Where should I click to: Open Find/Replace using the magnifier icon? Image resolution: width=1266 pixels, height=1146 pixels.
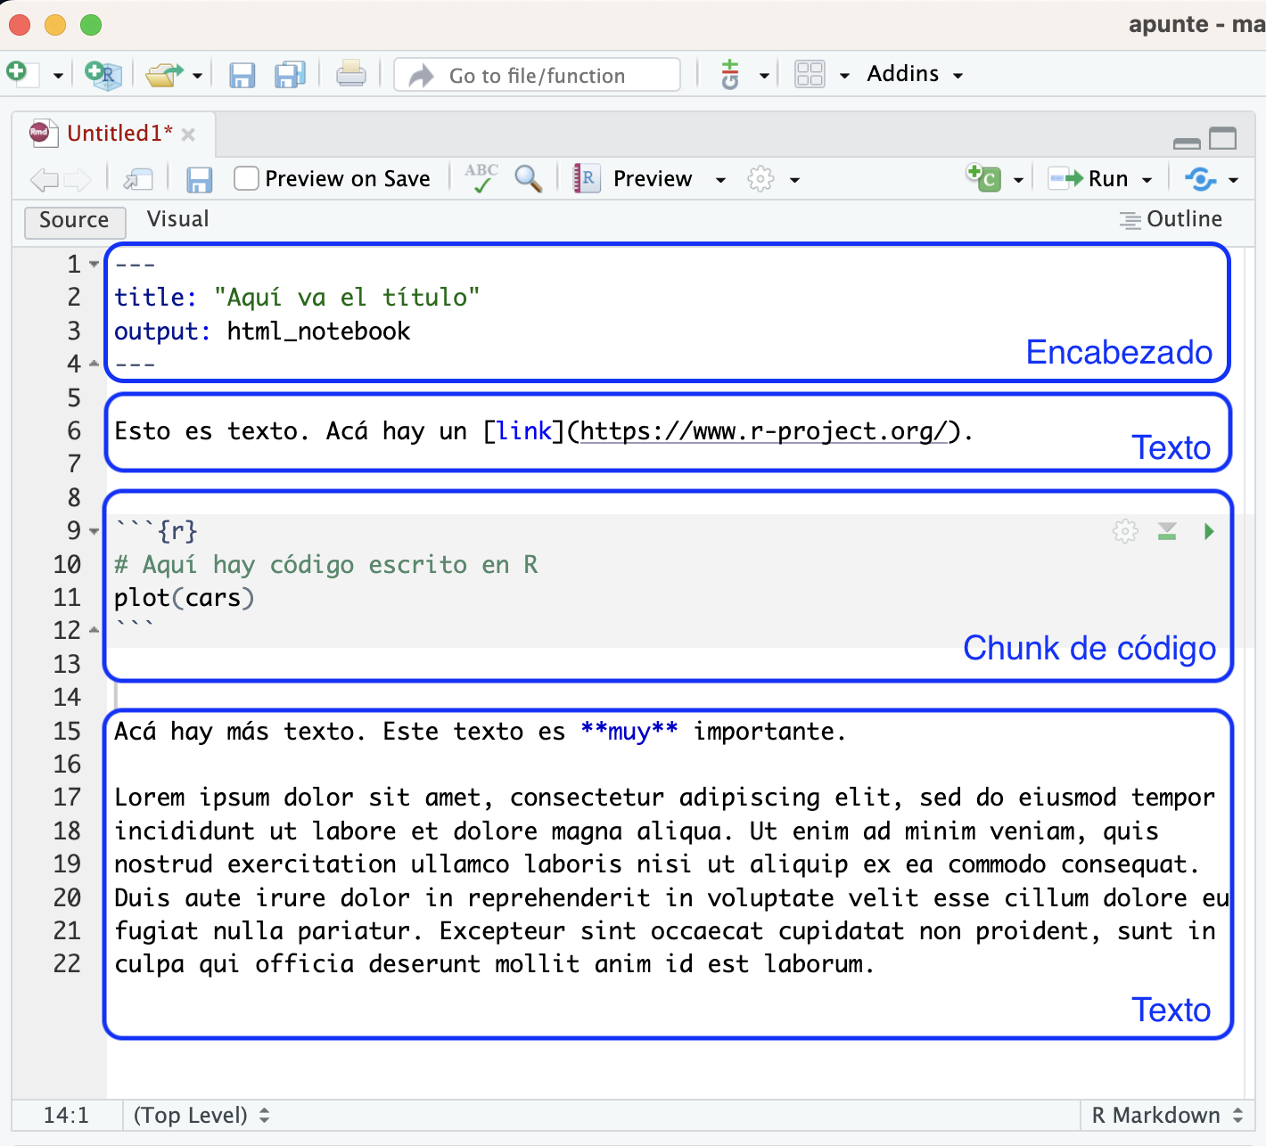click(528, 178)
